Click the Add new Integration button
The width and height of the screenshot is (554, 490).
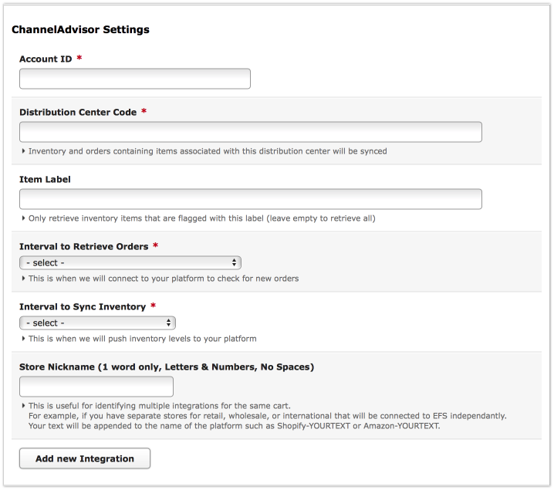pos(85,458)
